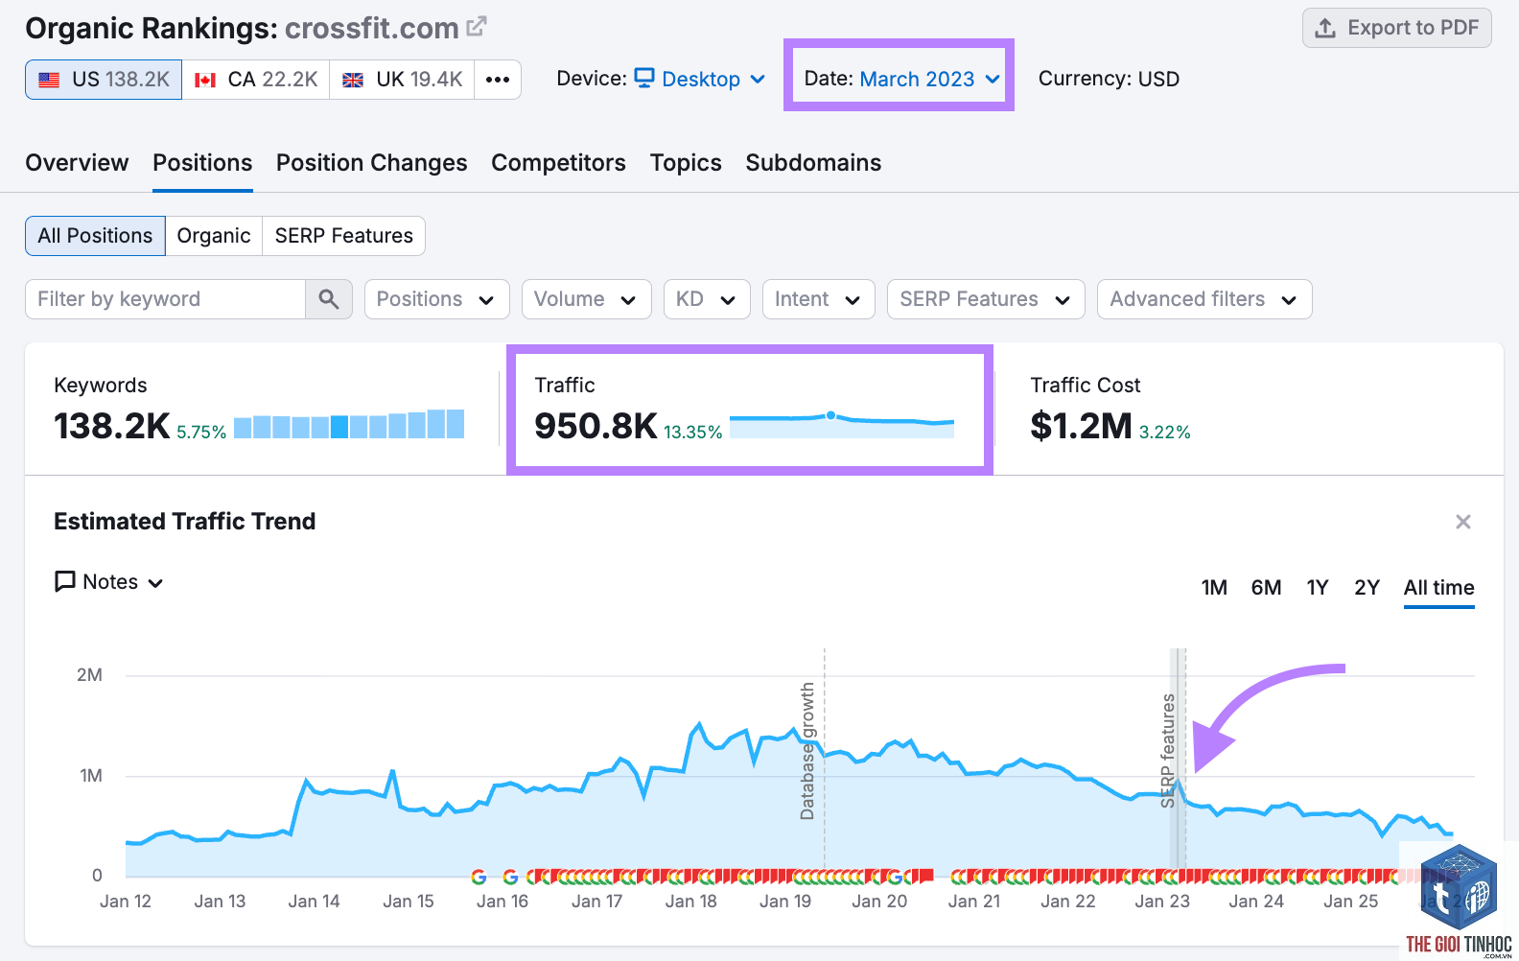
Task: Click the keyword search magnifier icon
Action: coord(329,299)
